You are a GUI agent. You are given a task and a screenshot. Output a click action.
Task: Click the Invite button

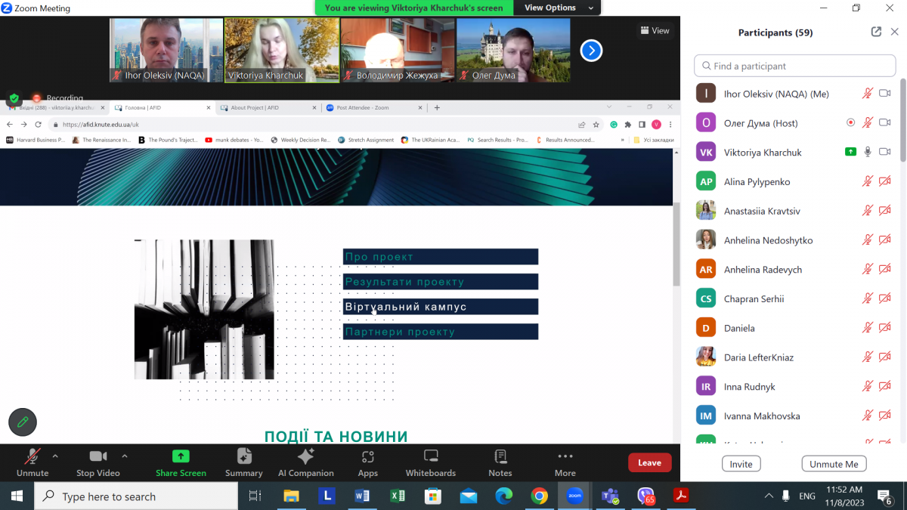[x=741, y=464]
